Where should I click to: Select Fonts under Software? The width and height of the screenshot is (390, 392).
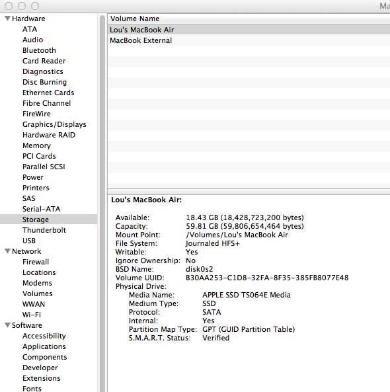32,389
